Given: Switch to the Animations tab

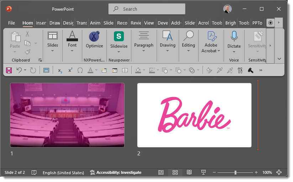Looking at the screenshot, I should [x=95, y=23].
